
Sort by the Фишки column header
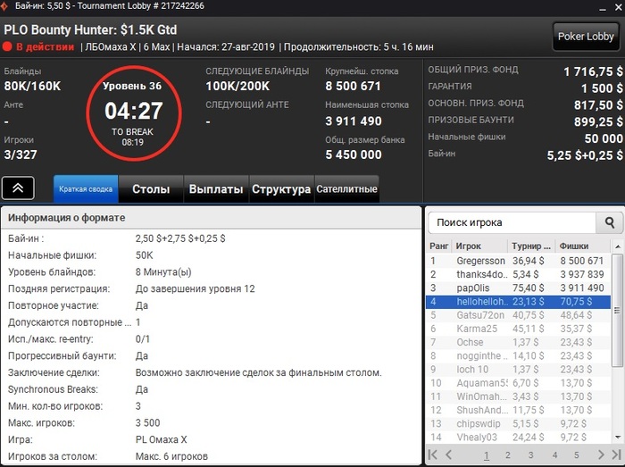582,246
